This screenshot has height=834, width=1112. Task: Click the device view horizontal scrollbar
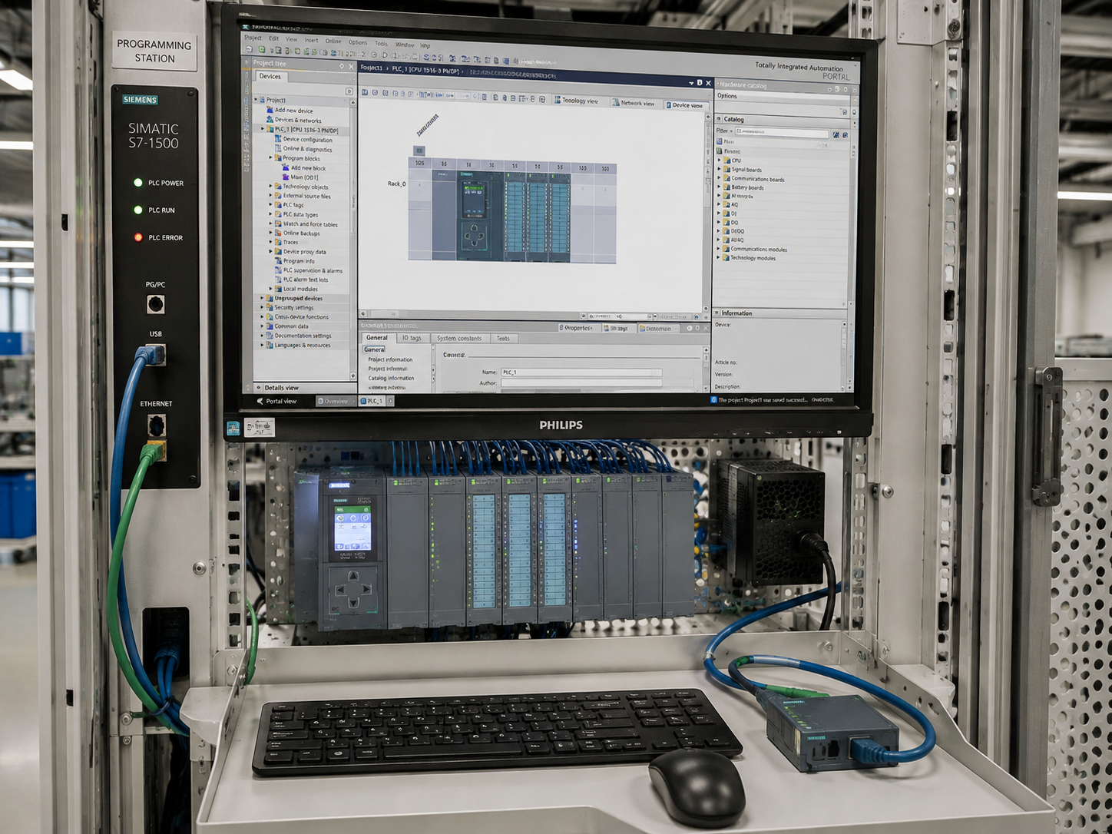pos(469,314)
